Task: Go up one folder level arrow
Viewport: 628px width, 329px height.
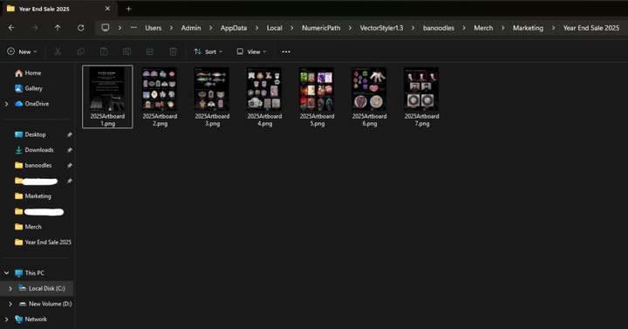Action: pos(58,28)
